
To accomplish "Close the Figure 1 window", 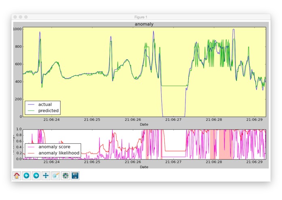I will pyautogui.click(x=15, y=17).
